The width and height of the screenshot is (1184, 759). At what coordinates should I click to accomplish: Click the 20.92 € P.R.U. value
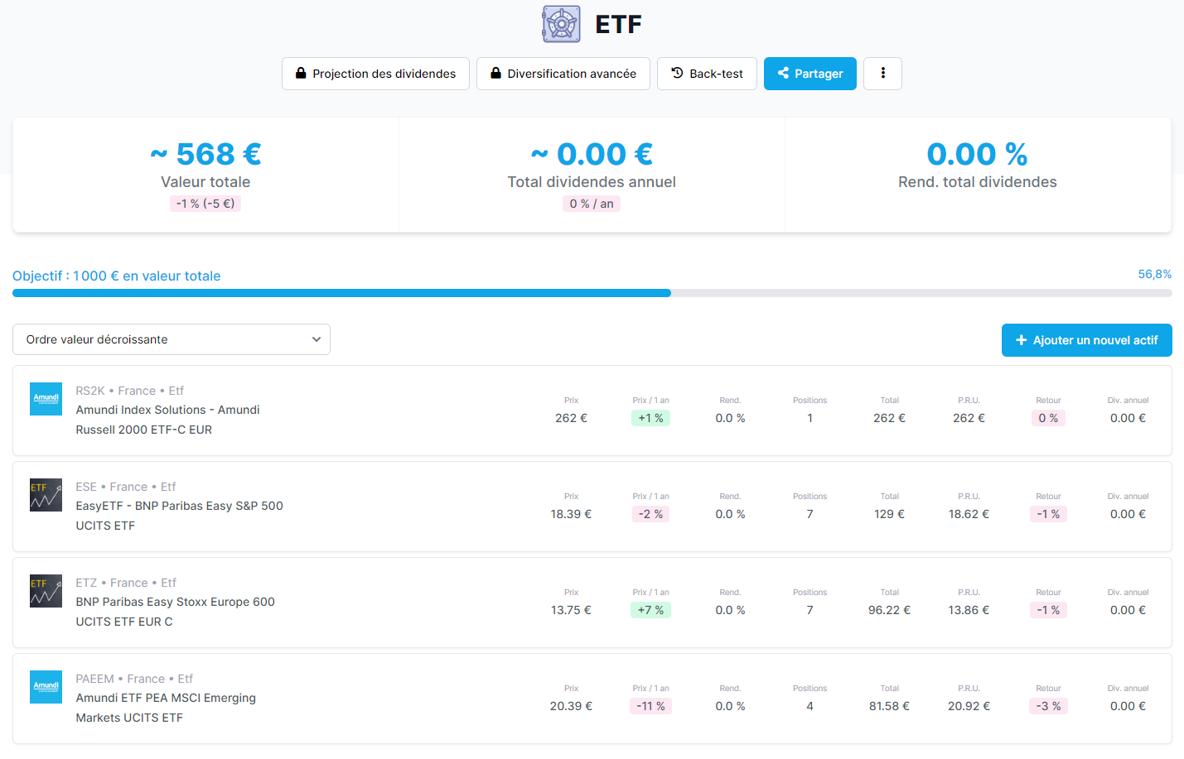[x=969, y=706]
